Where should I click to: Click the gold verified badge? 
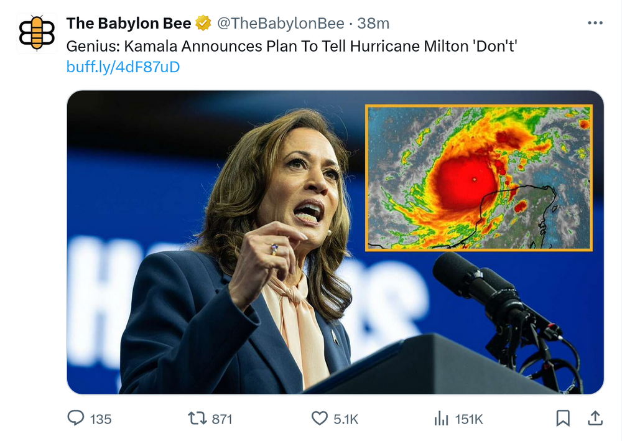[x=203, y=24]
